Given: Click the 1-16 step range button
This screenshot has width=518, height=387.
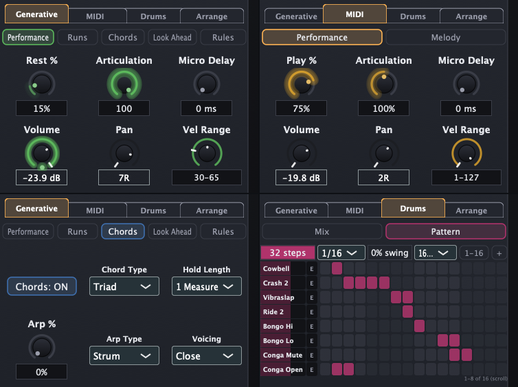Looking at the screenshot, I should pyautogui.click(x=474, y=253).
